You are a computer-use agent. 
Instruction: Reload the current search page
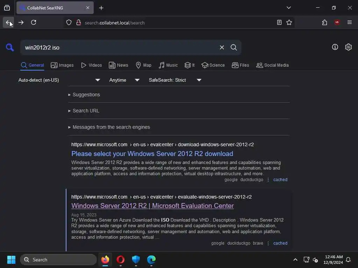coord(34,22)
